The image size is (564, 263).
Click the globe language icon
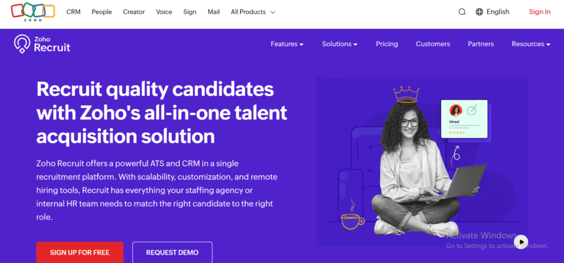point(479,12)
